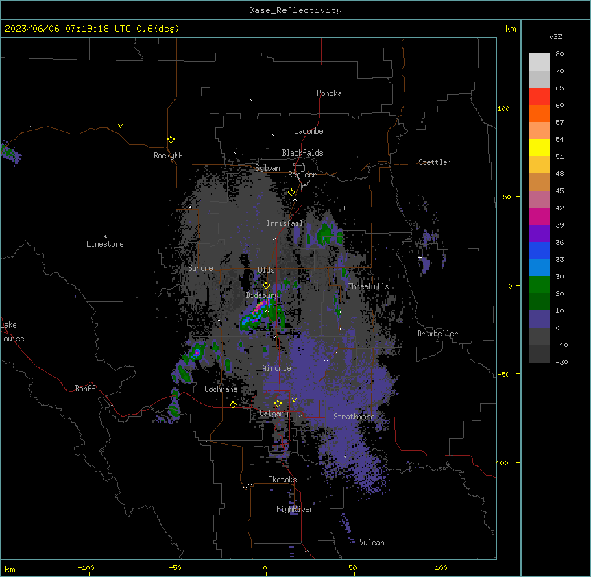Click the Innisfail city label
Viewport: 591px width, 577px height.
pos(285,223)
